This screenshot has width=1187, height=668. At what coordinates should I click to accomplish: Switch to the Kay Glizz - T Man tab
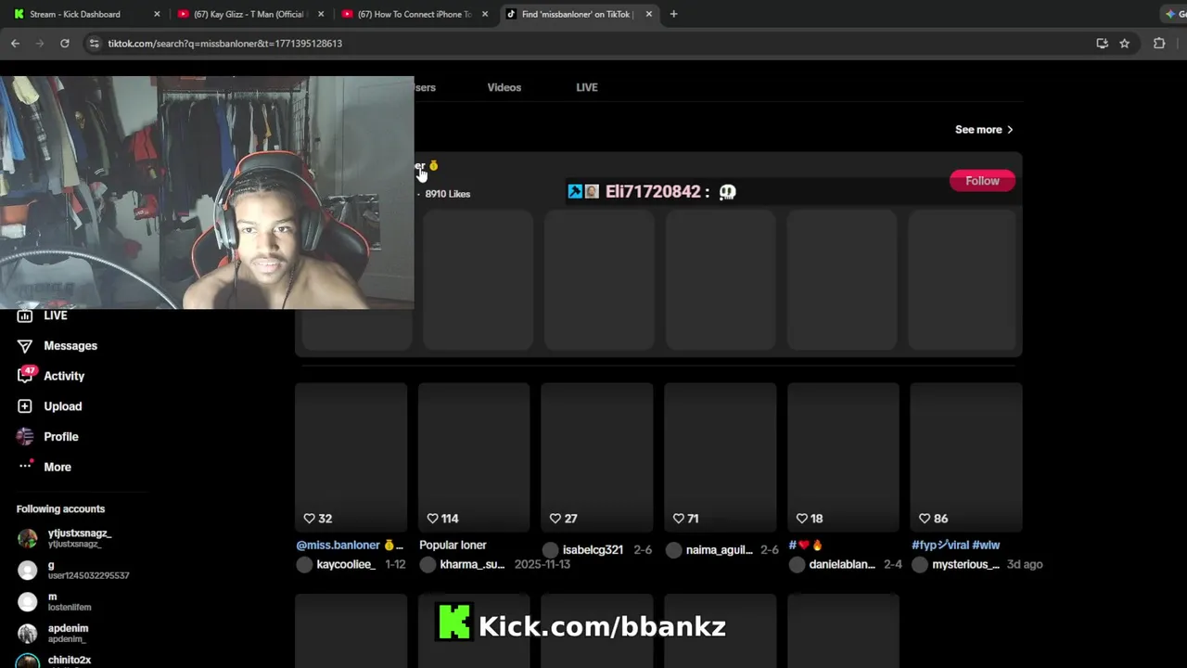pos(249,14)
